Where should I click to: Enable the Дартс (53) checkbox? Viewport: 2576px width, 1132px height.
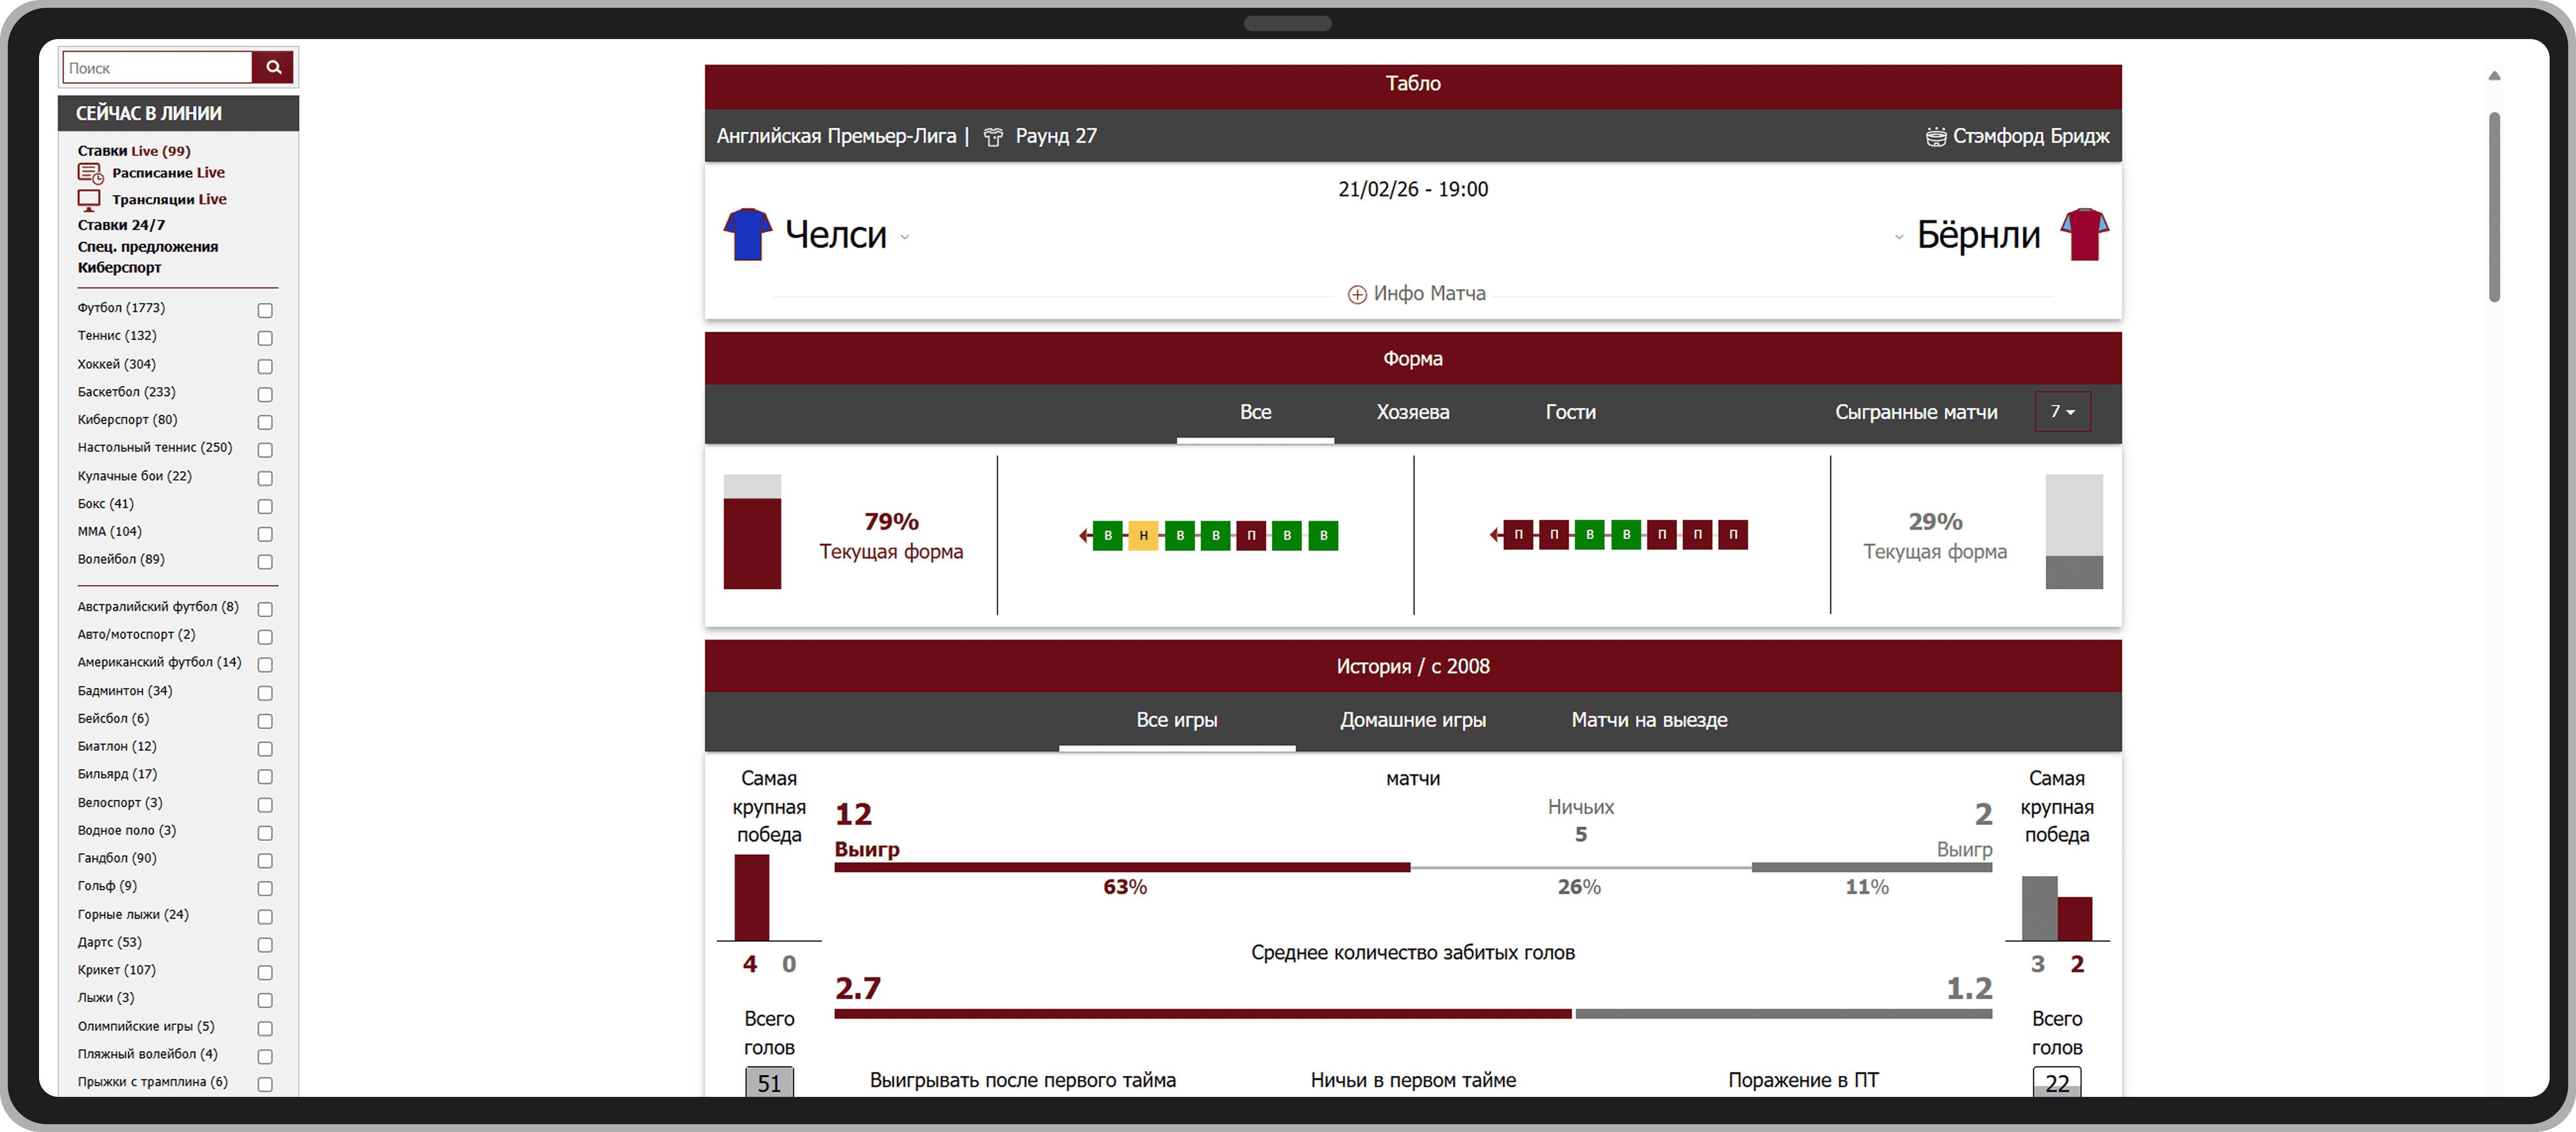[x=265, y=944]
